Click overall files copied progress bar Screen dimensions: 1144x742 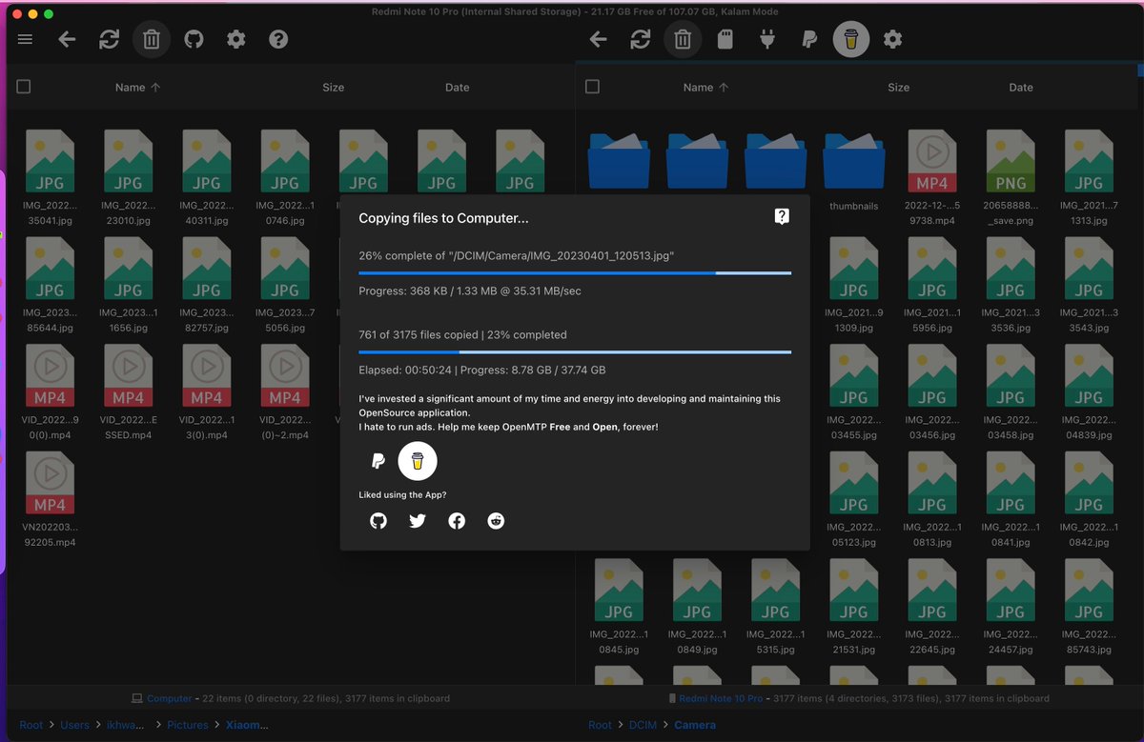tap(575, 352)
